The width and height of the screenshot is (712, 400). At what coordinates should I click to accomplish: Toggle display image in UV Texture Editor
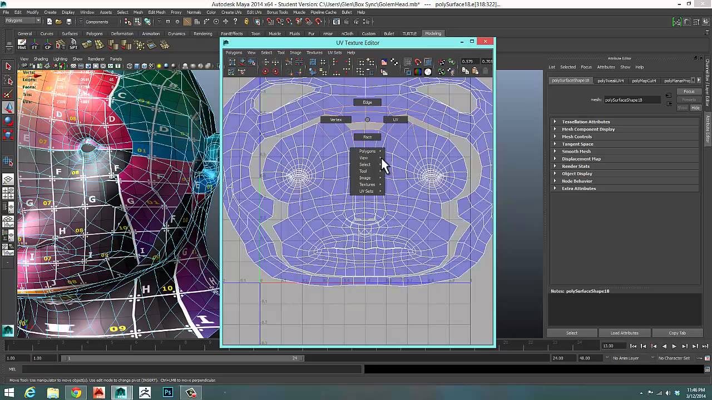click(x=384, y=62)
